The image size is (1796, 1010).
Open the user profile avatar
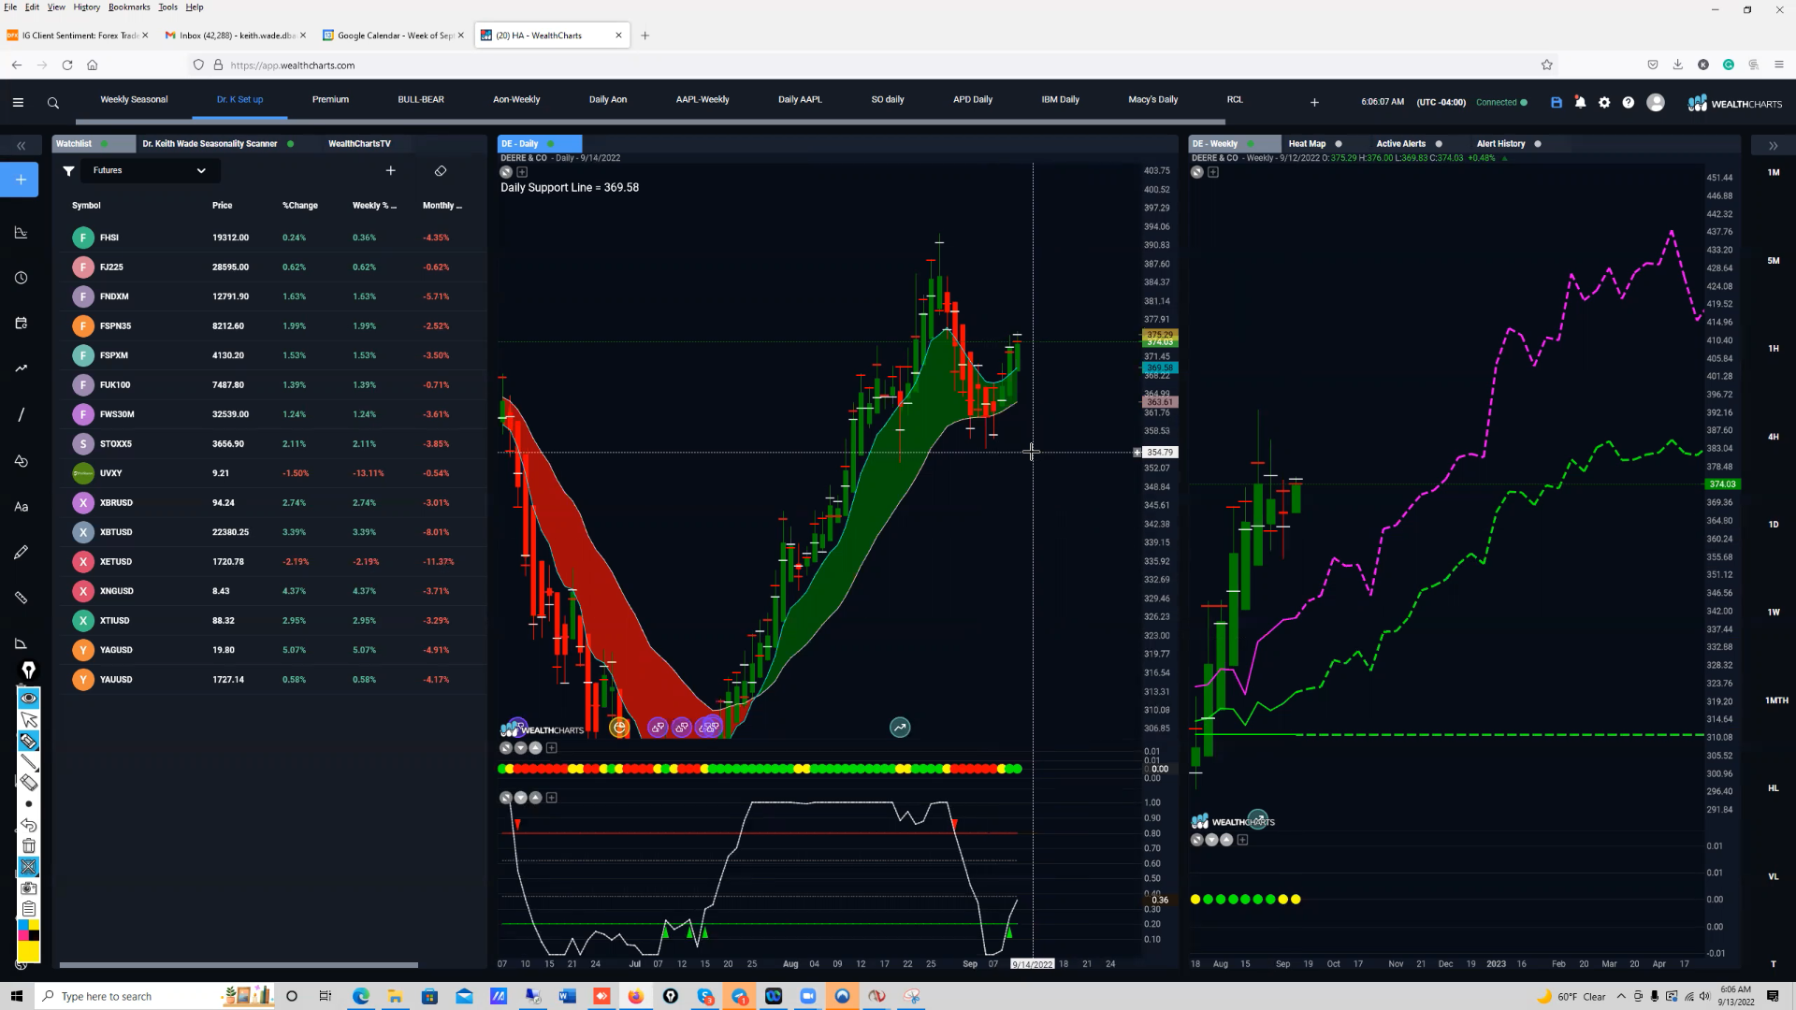(1656, 103)
